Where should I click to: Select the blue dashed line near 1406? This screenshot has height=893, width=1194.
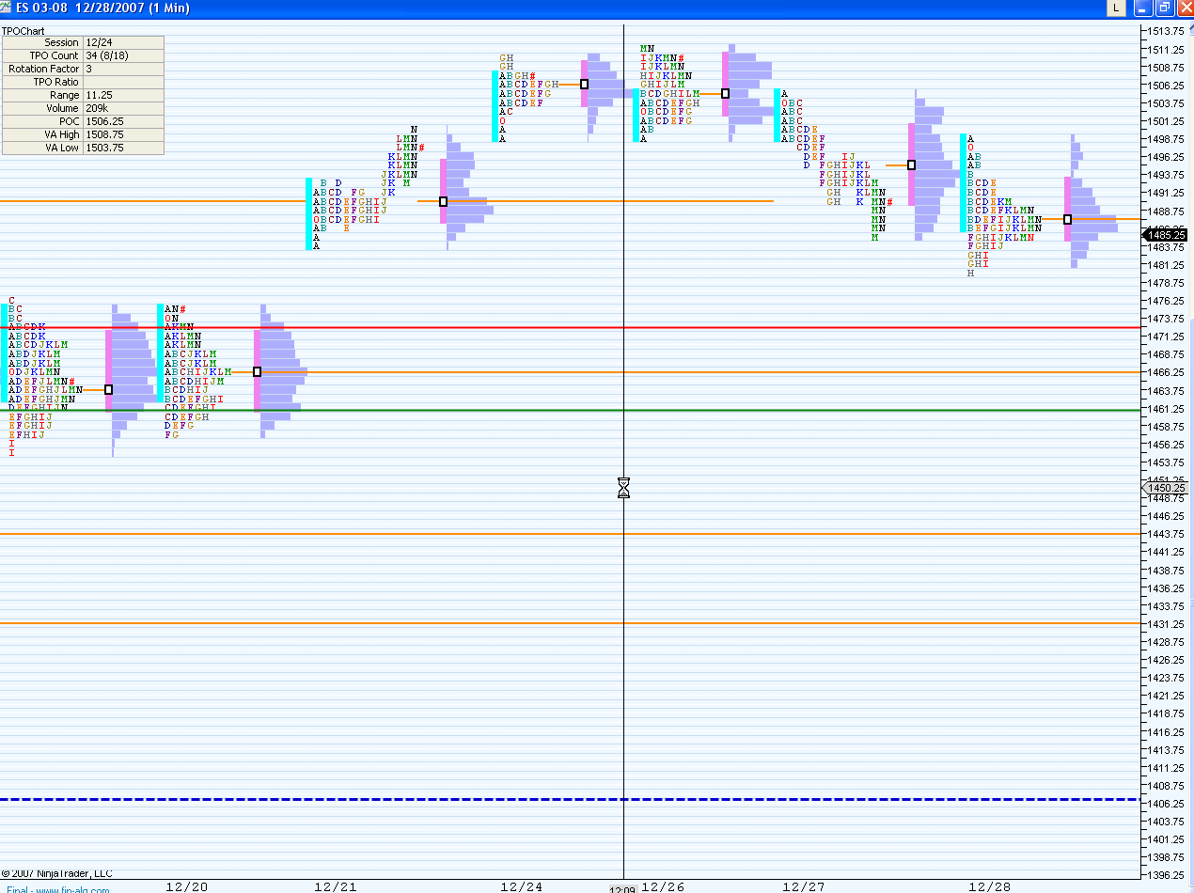click(x=570, y=799)
